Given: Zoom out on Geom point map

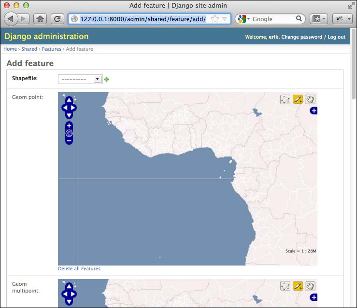Looking at the screenshot, I should pos(69,141).
